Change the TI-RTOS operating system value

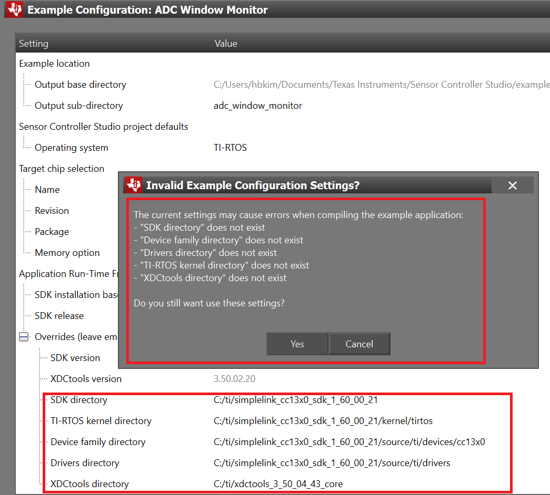click(230, 148)
